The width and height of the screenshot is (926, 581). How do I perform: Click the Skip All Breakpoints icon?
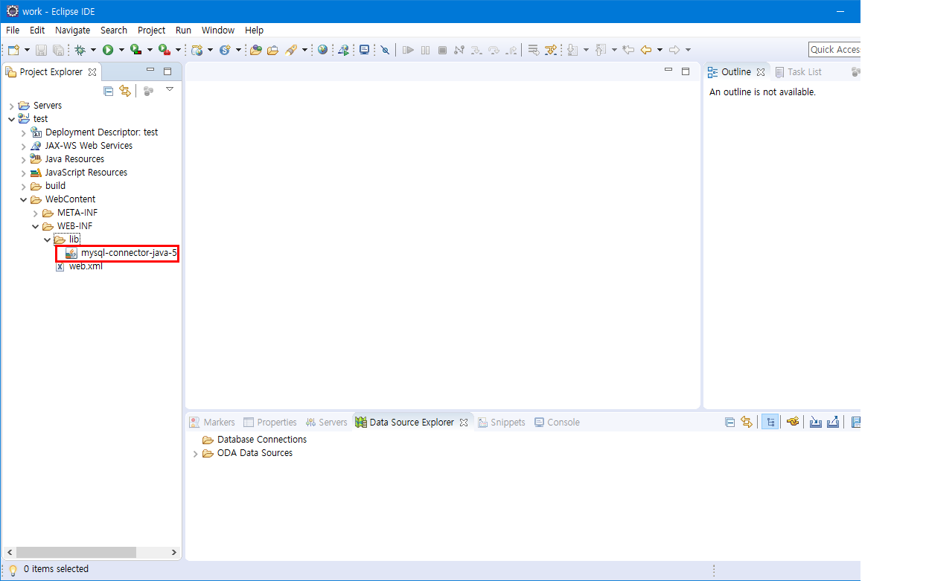click(x=385, y=50)
